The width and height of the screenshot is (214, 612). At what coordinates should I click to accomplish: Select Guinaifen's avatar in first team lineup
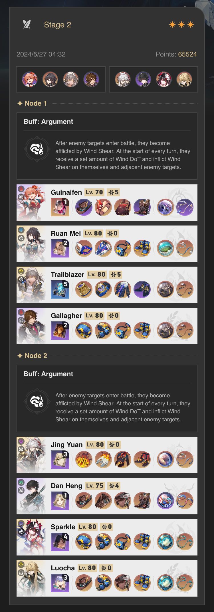(30, 79)
